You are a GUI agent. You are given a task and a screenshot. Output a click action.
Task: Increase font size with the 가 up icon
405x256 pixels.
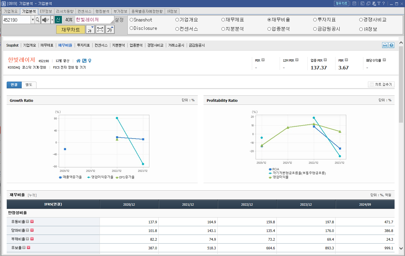pos(110,30)
